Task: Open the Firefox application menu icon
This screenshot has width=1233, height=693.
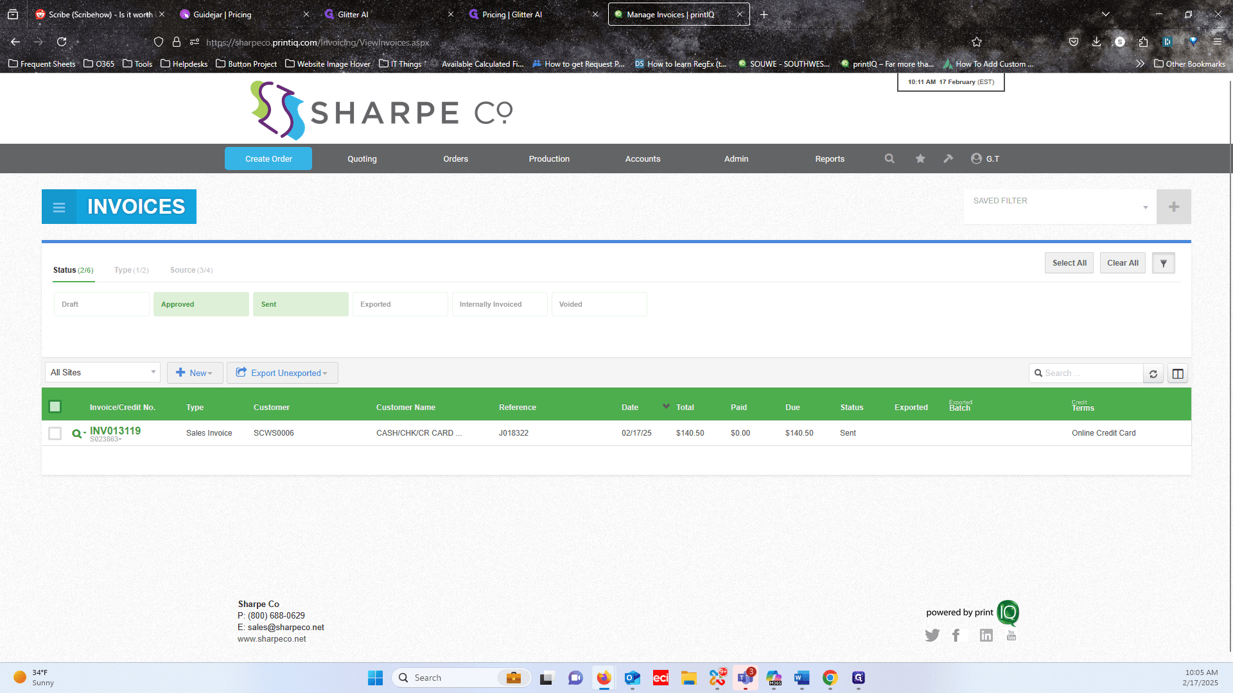Action: coord(1217,42)
